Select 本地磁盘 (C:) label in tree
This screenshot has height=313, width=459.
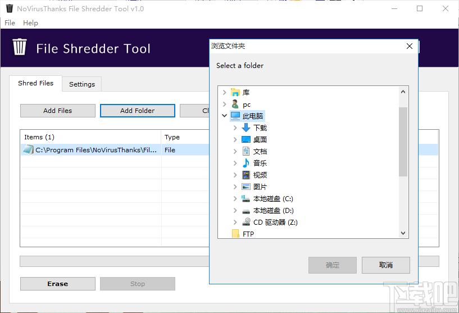click(x=273, y=198)
